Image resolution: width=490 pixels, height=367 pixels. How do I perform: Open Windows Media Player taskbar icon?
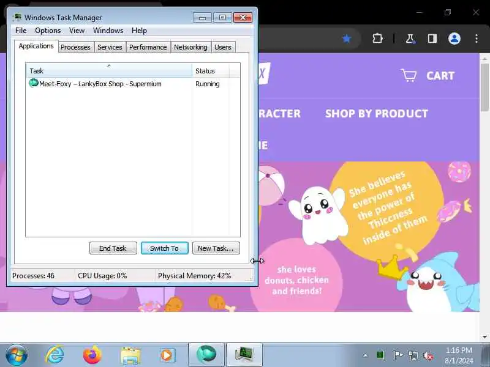point(167,355)
